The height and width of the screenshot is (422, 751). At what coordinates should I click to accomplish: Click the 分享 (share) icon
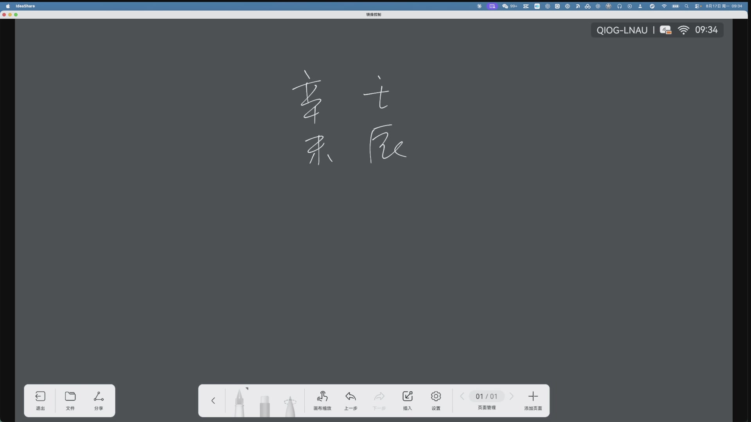click(x=99, y=397)
